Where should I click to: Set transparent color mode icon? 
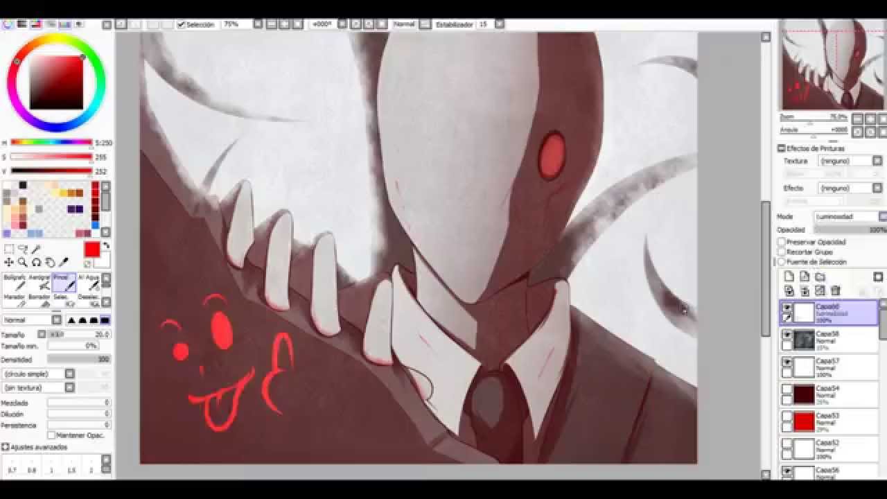(x=88, y=264)
